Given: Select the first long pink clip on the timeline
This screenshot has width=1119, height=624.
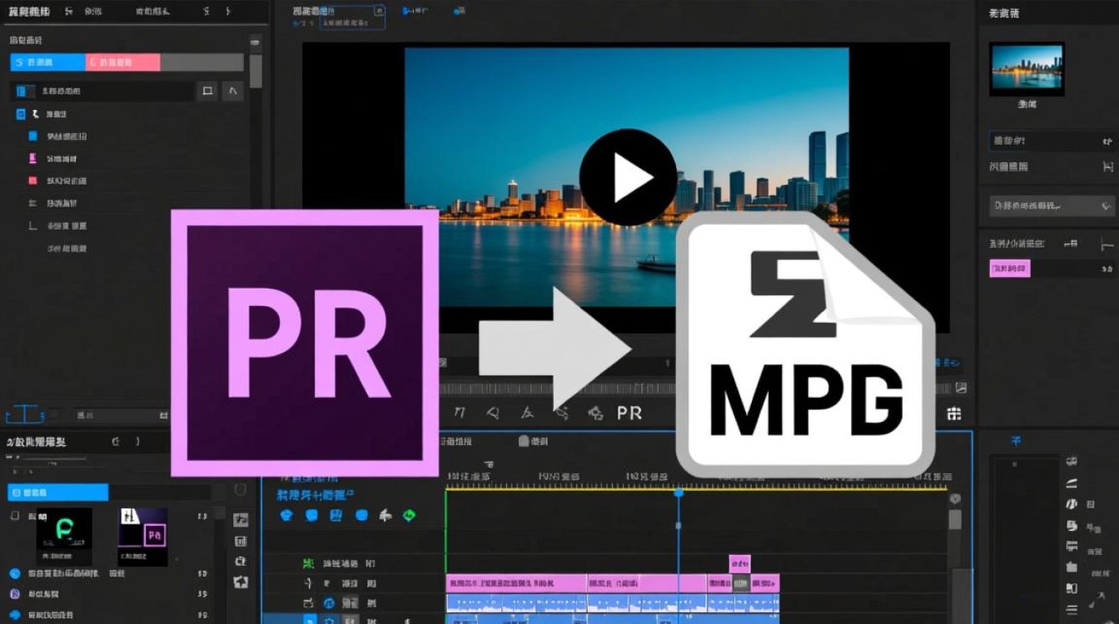Looking at the screenshot, I should coord(516,583).
